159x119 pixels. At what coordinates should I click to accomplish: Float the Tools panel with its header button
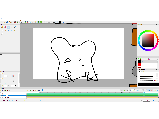pos(17,24)
